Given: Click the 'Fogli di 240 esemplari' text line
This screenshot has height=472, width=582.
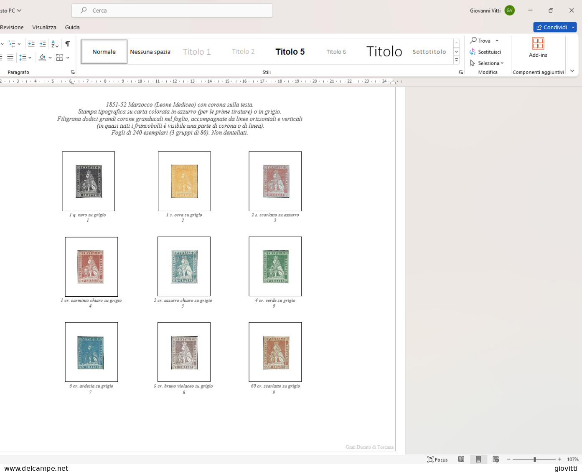Looking at the screenshot, I should tap(180, 133).
